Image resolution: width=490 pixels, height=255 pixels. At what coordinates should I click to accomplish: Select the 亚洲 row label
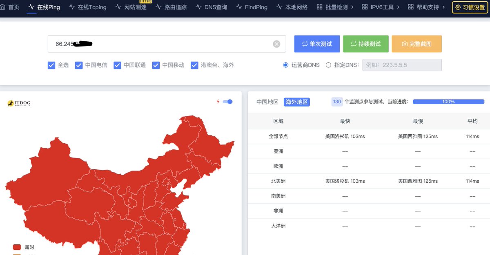pos(278,151)
